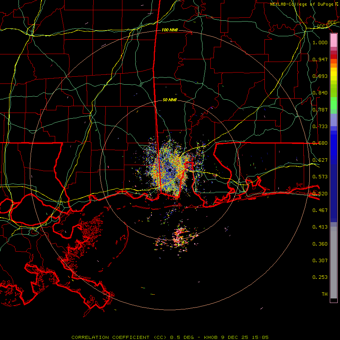Click the 1.000 value on the color scale
Image resolution: width=340 pixels, height=340 pixels.
click(320, 42)
